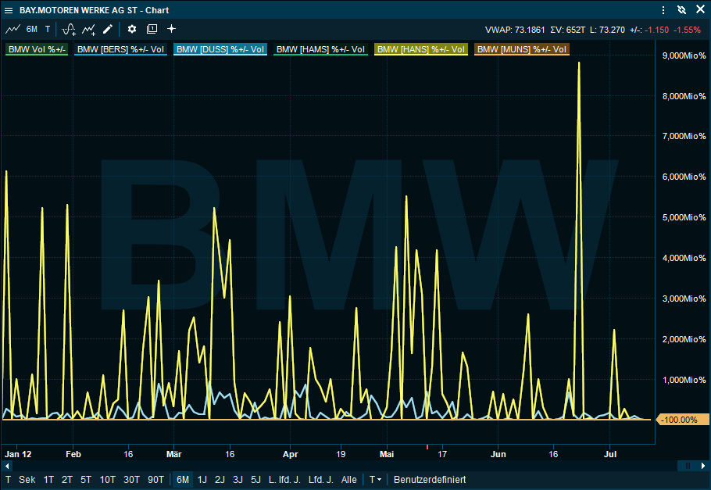711x490 pixels.
Task: Switch the time range to 1J
Action: click(x=202, y=479)
